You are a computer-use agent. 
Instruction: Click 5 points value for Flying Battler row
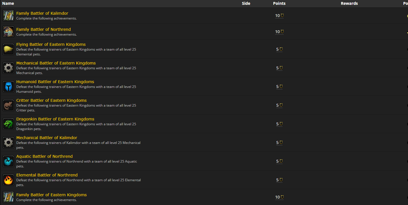[279, 49]
